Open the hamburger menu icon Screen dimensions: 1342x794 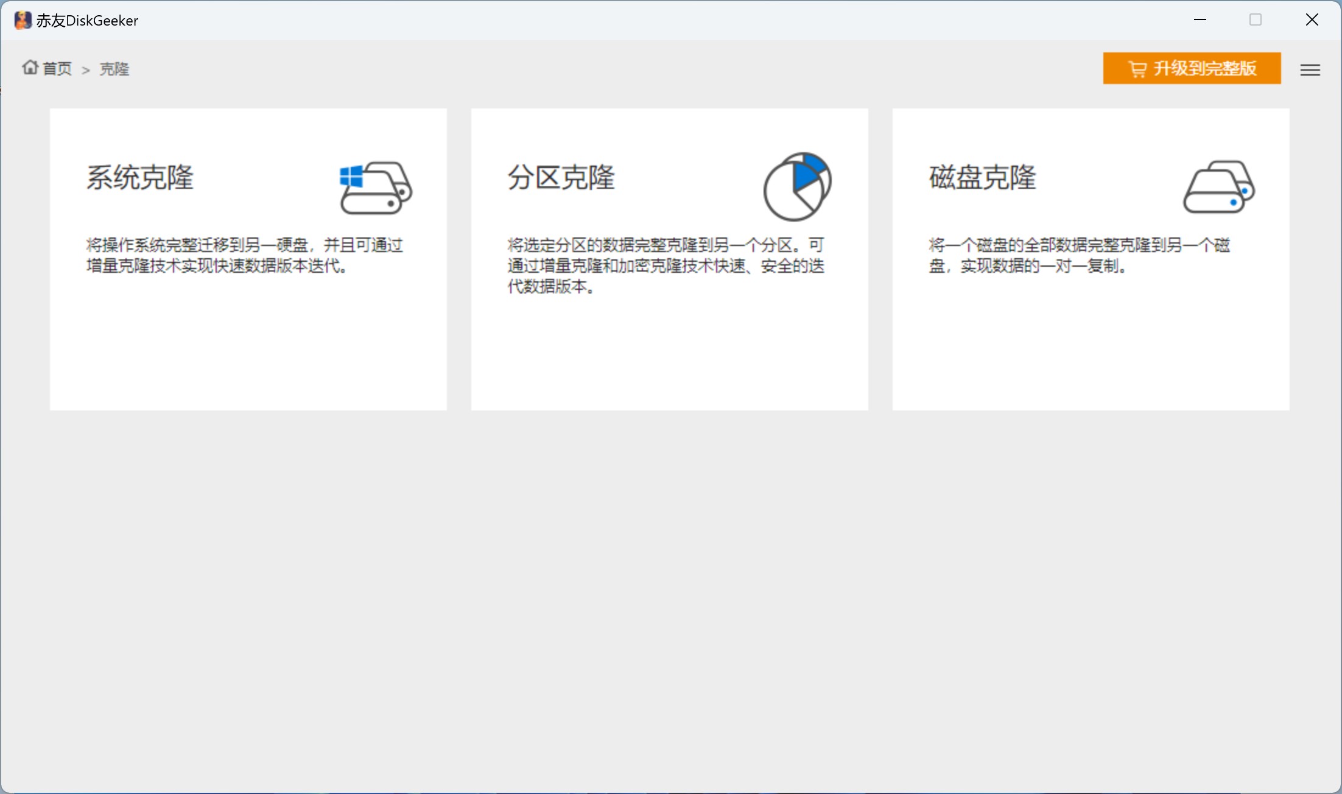point(1310,70)
